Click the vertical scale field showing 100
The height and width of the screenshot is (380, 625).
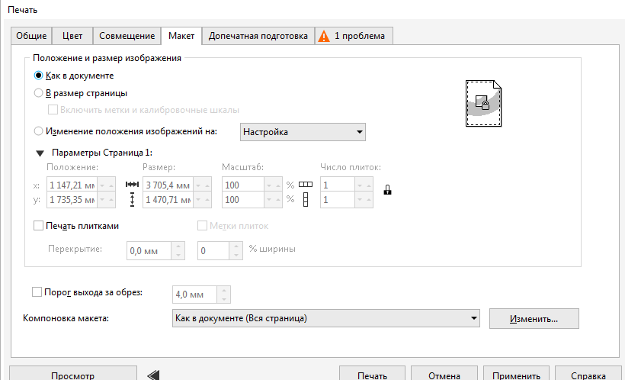coord(243,200)
